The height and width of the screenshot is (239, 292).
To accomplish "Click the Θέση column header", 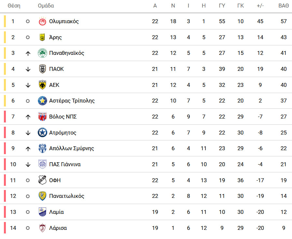I will [14, 6].
